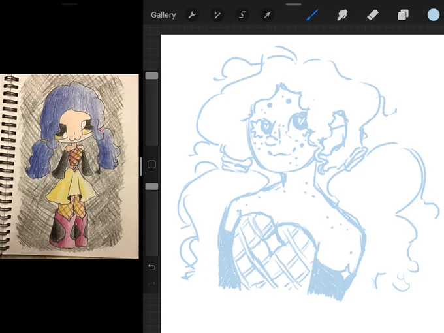Viewport: 444px width, 333px height.
Task: Tap the multitasking grabber above the photo app
Action: [x=69, y=5]
